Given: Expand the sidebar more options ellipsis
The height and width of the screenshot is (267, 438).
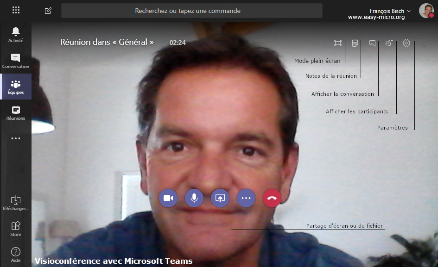Looking at the screenshot, I should tap(15, 138).
